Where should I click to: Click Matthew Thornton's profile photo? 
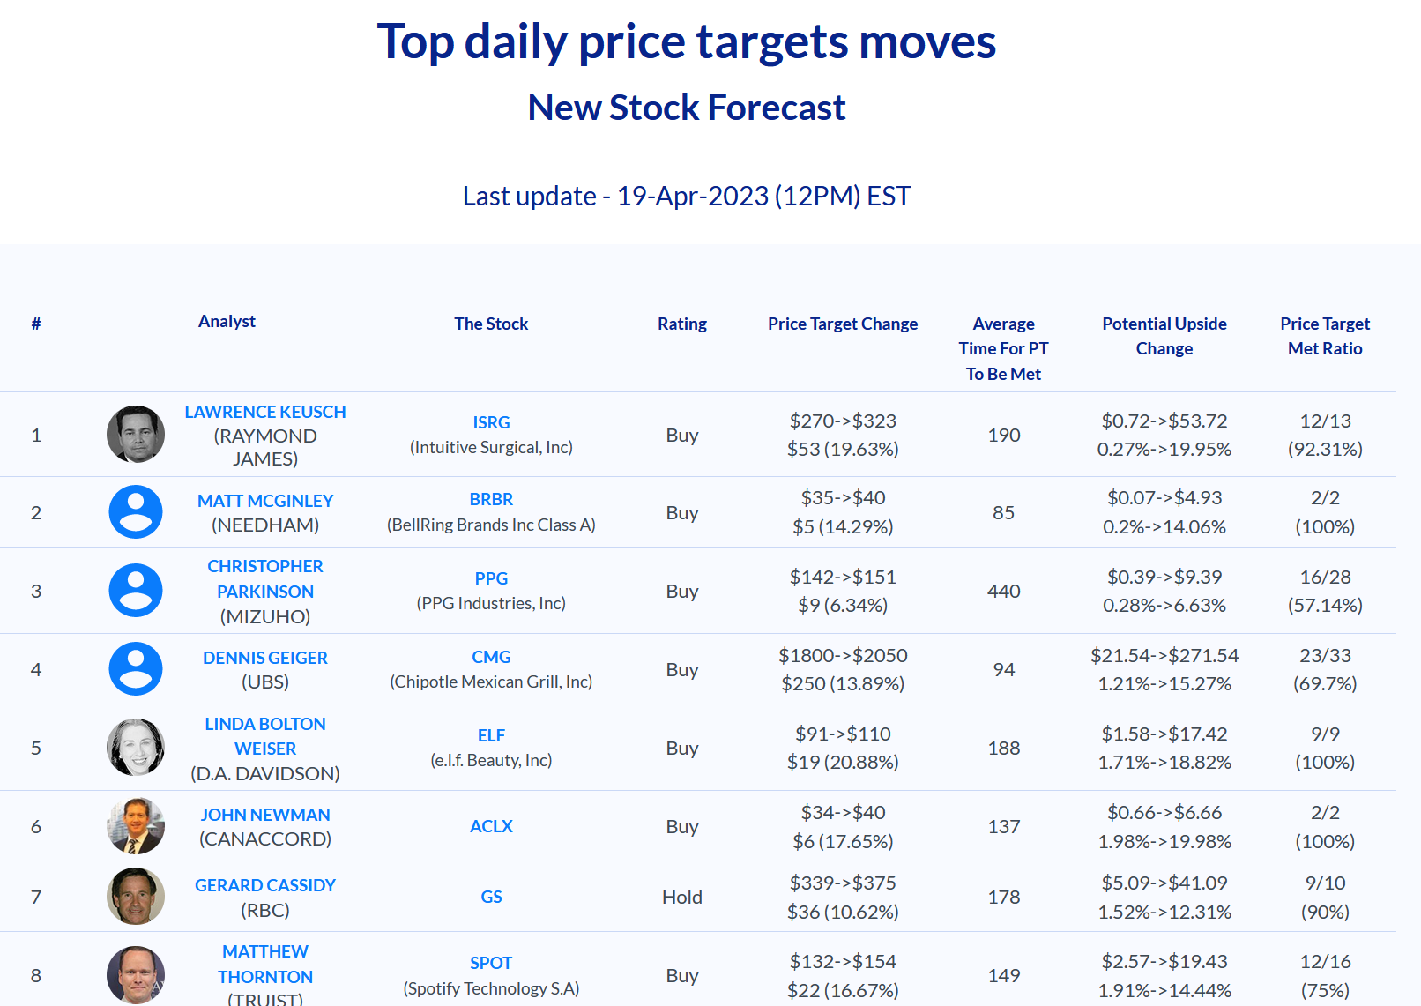click(136, 975)
